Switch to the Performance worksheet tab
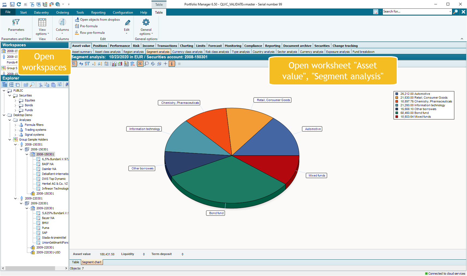The image size is (467, 276). pyautogui.click(x=120, y=46)
